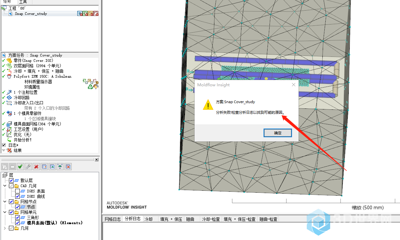The height and width of the screenshot is (240, 400).
Task: Click the 开始分析! task row
Action: pos(22,140)
